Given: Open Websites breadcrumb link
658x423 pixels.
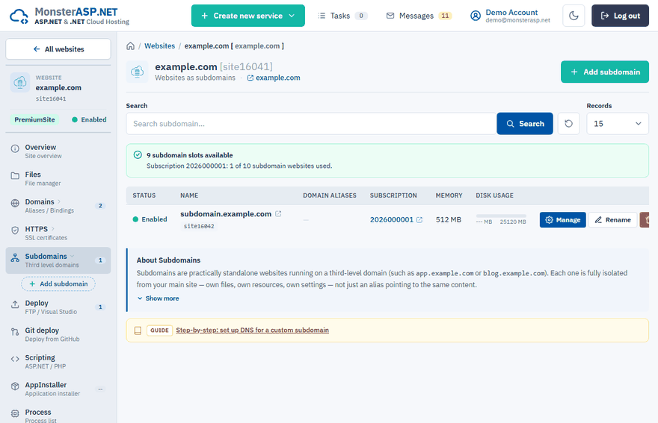Looking at the screenshot, I should coord(159,46).
